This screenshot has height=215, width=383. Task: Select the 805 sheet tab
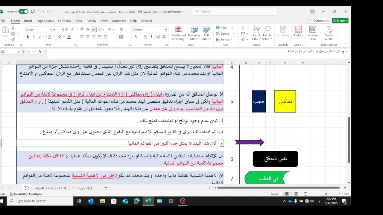click(26, 188)
